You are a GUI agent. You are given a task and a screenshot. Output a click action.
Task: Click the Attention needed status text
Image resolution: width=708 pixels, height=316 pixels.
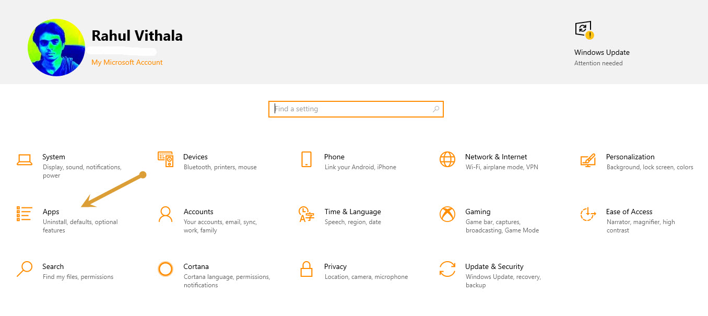(598, 63)
